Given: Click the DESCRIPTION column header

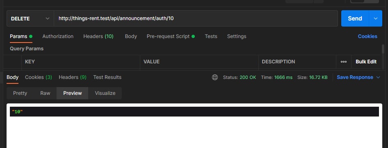Looking at the screenshot, I should (278, 62).
